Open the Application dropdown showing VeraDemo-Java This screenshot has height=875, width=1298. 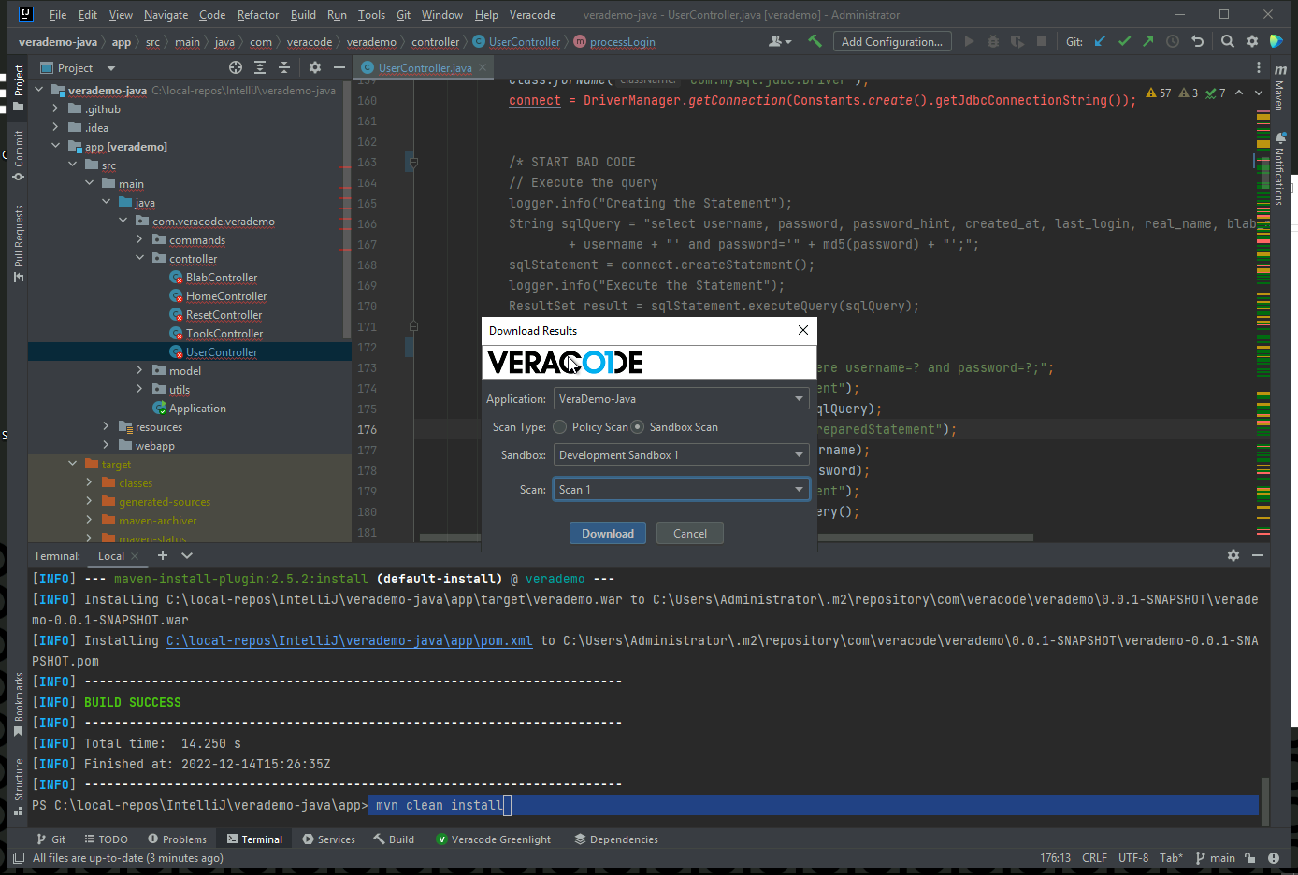[681, 398]
